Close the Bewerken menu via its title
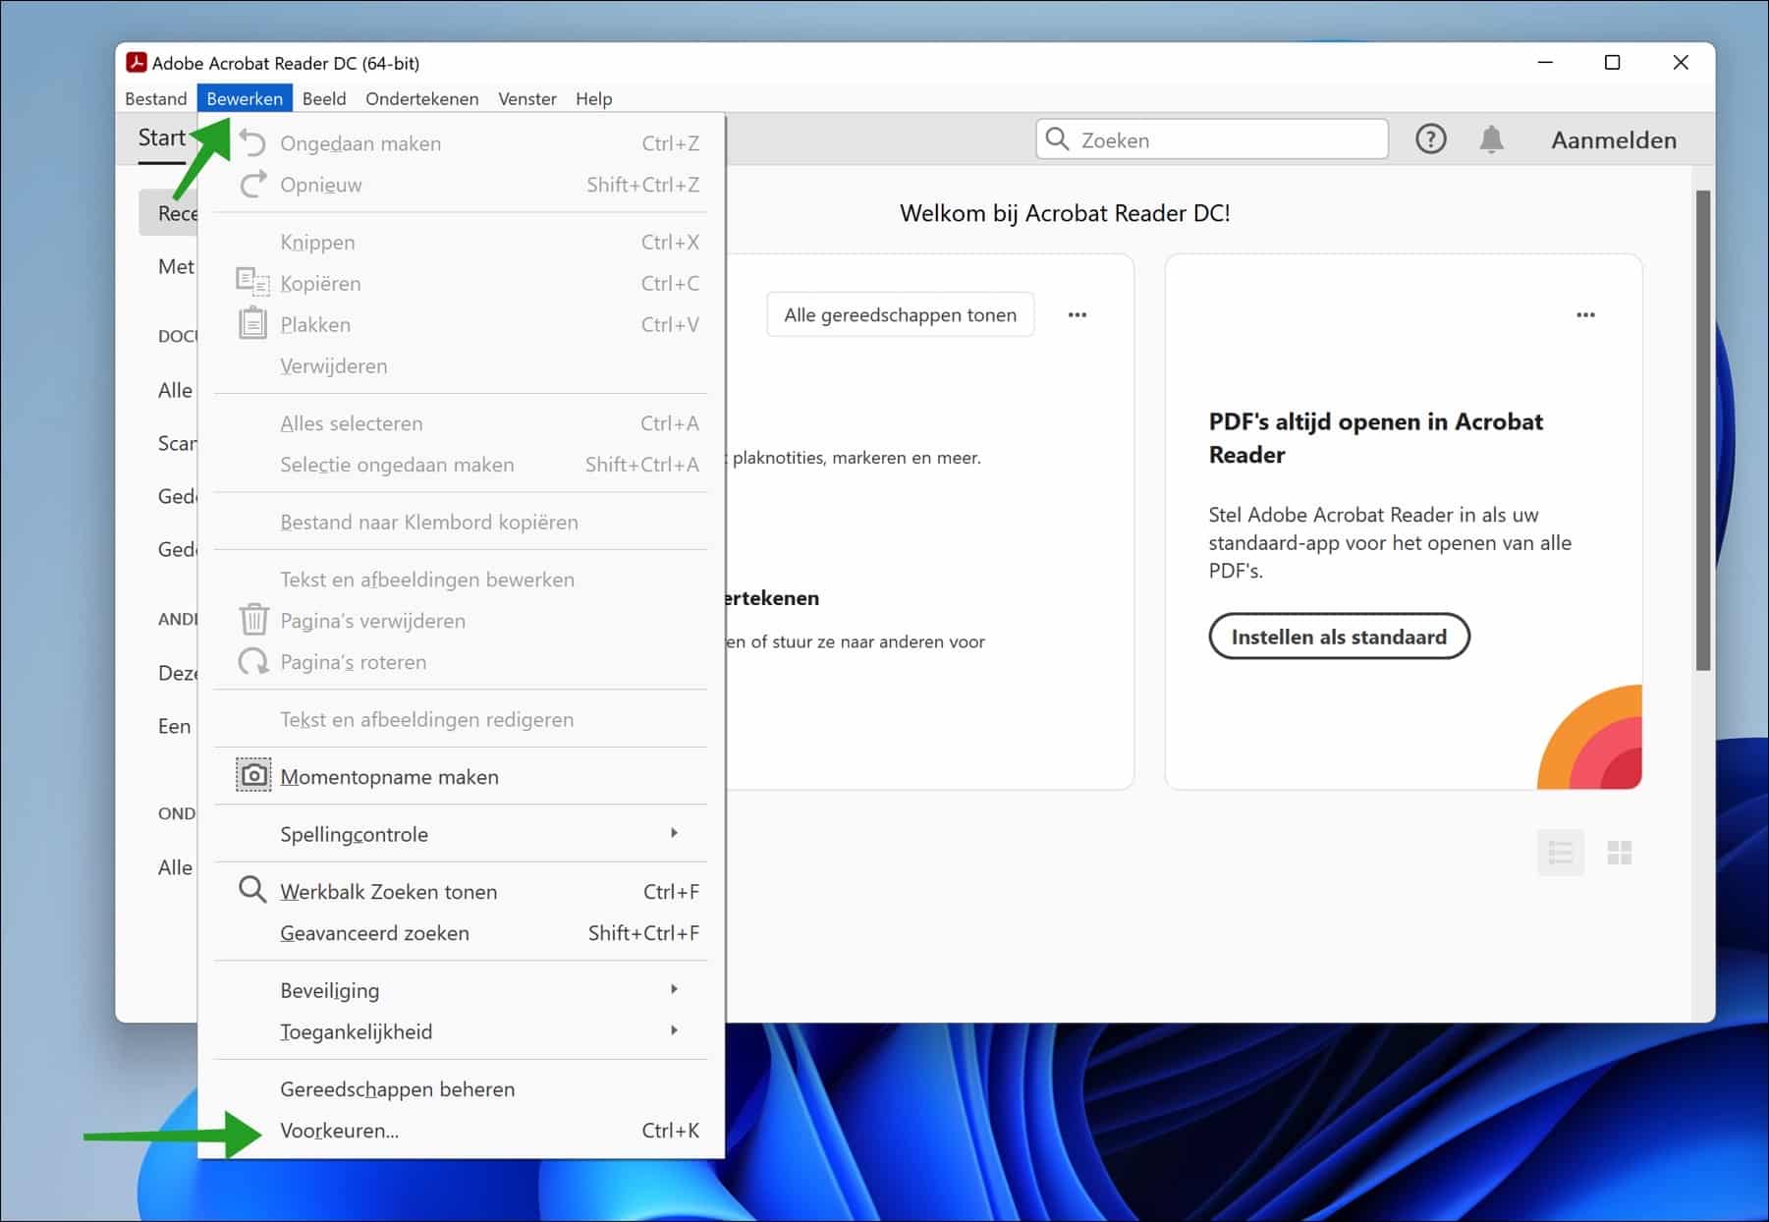 point(245,98)
